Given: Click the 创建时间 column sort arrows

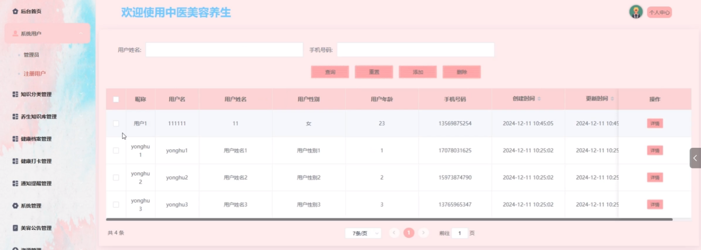Looking at the screenshot, I should 539,99.
